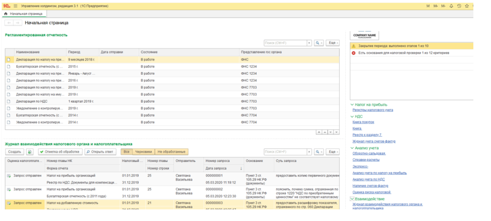
Task: Select row Январь - Август period
Action: pos(172,73)
